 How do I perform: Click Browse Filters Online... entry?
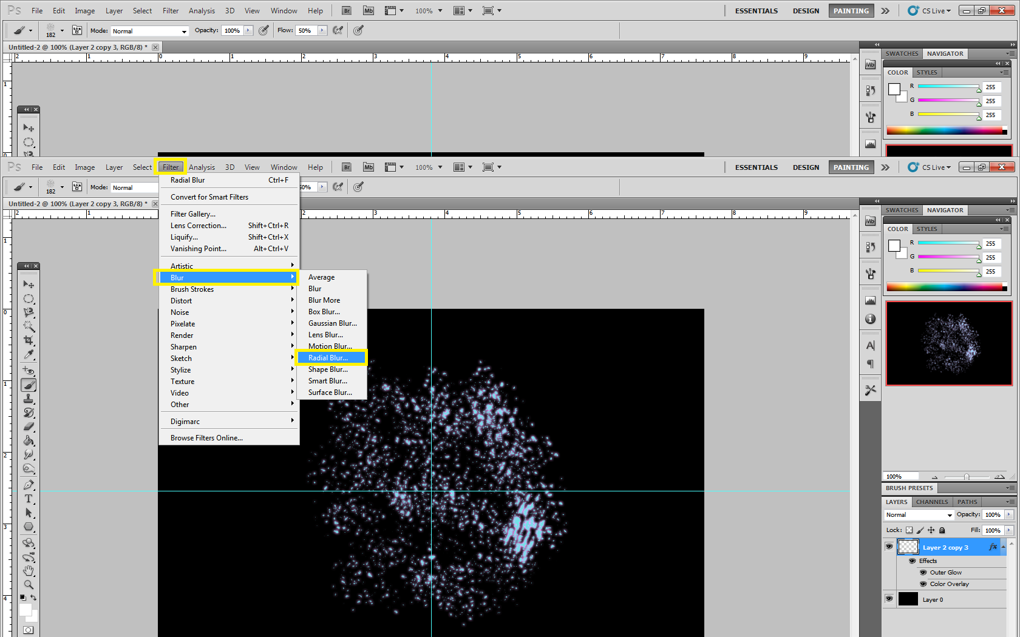coord(229,438)
